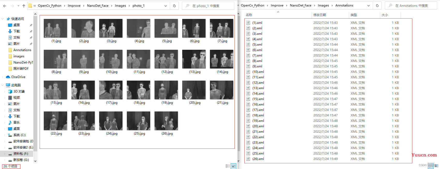Expand the 软件安装包 (D drive node

click(x=5, y=141)
